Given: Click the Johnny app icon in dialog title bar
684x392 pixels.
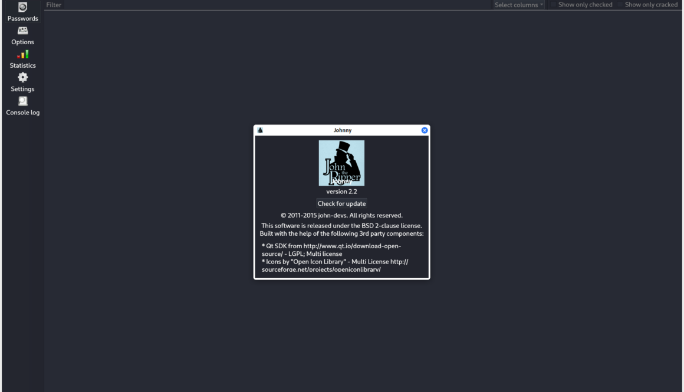Looking at the screenshot, I should (260, 130).
